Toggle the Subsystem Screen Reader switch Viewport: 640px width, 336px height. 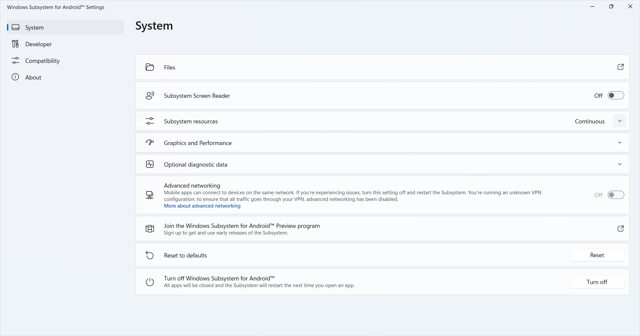(616, 95)
